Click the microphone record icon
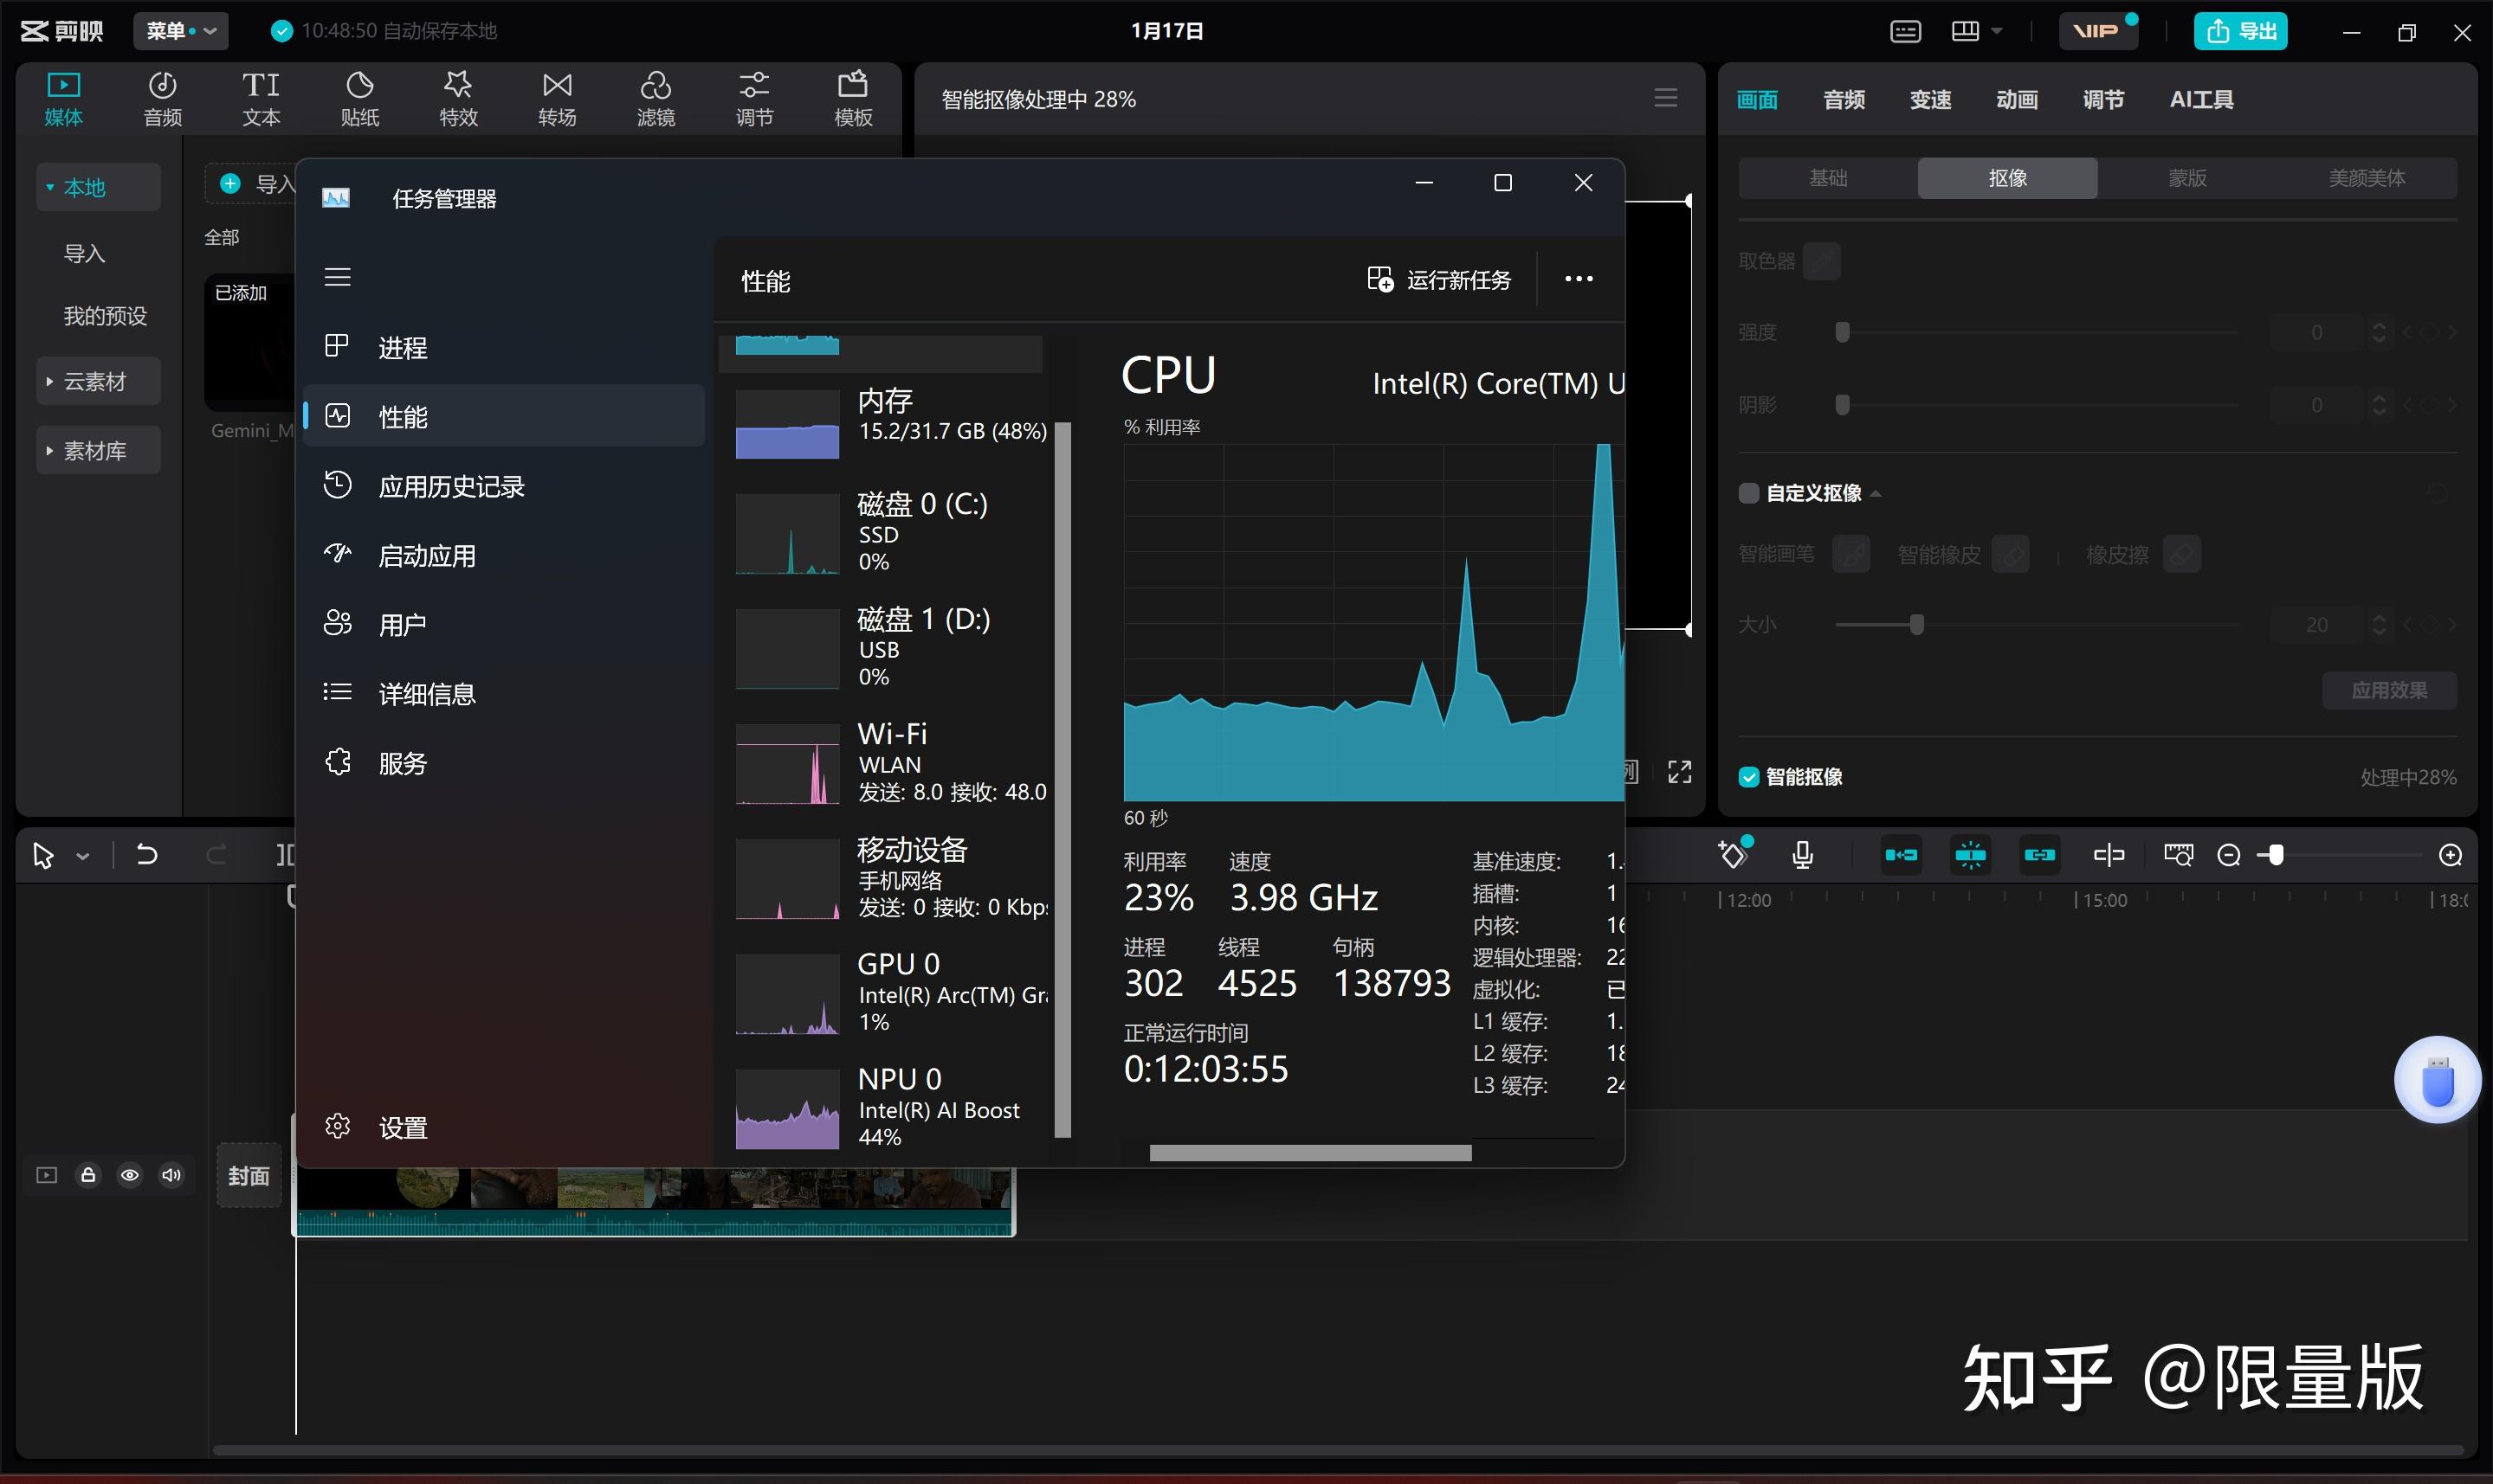The height and width of the screenshot is (1484, 2493). [1803, 855]
